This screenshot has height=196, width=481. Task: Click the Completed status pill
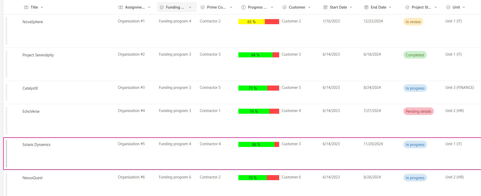pos(415,55)
